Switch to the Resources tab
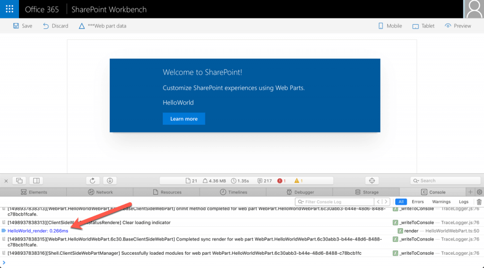 pos(167,192)
